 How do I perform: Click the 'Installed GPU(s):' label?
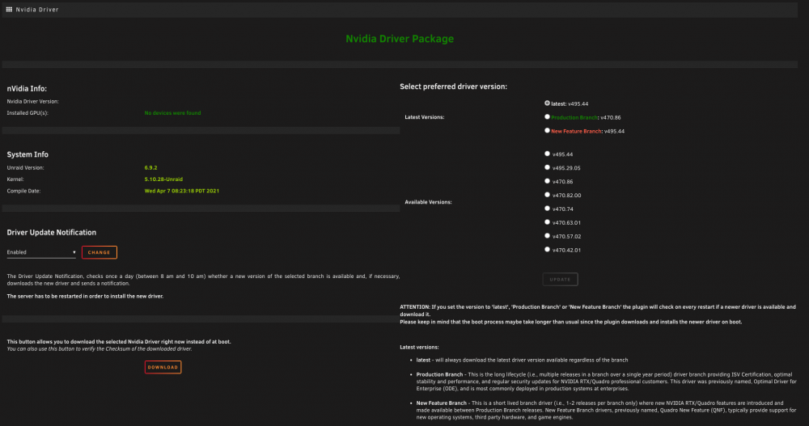pos(28,113)
